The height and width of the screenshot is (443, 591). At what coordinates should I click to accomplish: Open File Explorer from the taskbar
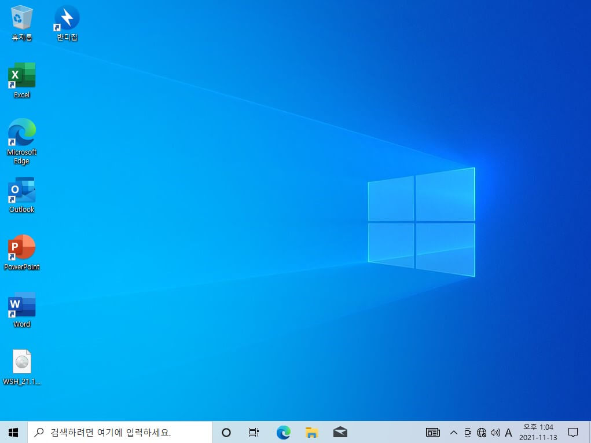[x=311, y=433]
